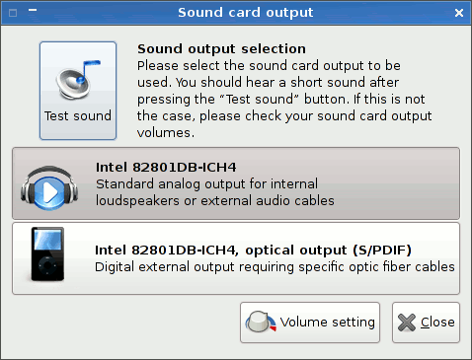The height and width of the screenshot is (360, 472).
Task: Click the headphones play icon
Action: (x=49, y=187)
